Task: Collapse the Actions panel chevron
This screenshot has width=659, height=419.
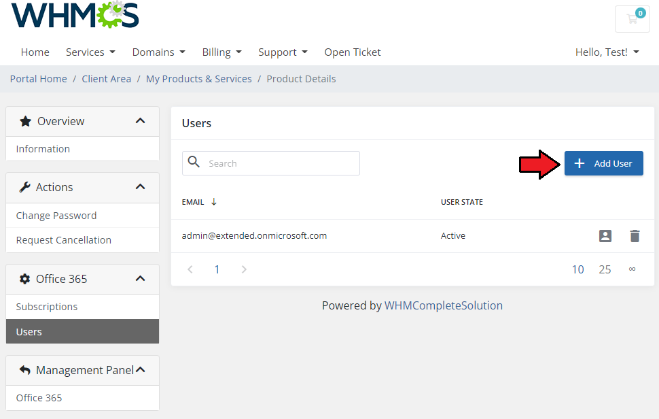Action: click(141, 186)
